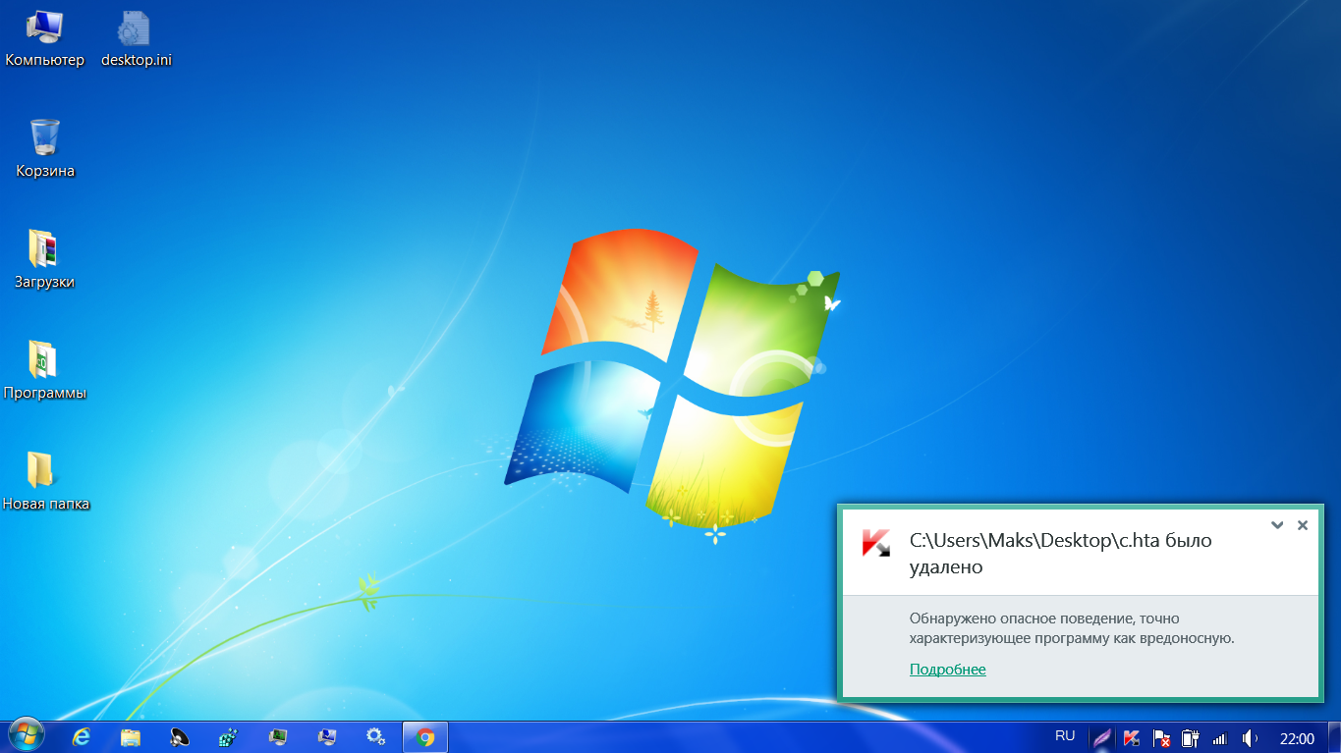Select the Программы folder icon
This screenshot has width=1341, height=753.
(x=45, y=371)
